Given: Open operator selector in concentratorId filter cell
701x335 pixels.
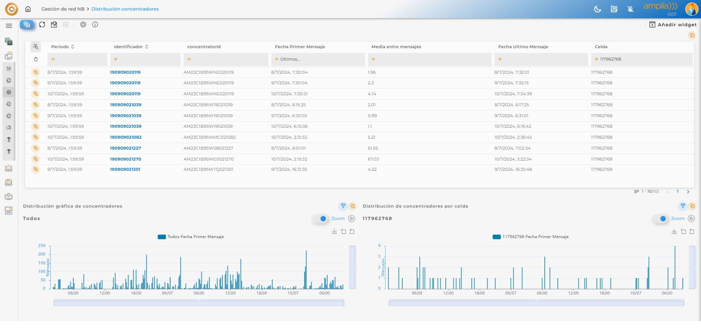Looking at the screenshot, I should click(x=189, y=59).
